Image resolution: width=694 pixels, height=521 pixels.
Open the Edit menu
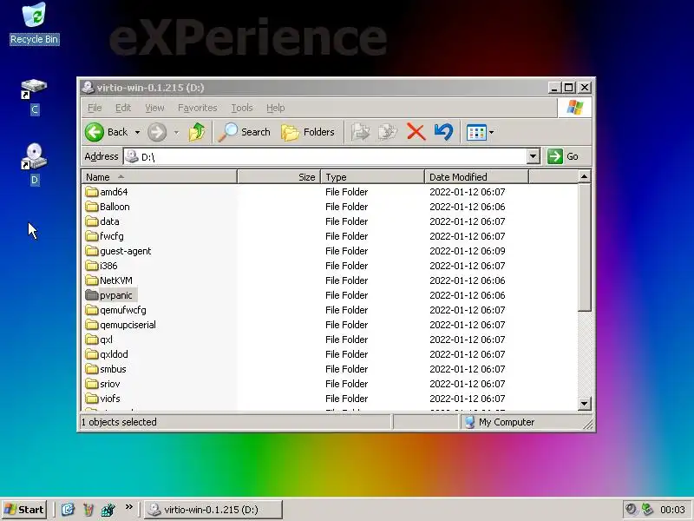[123, 108]
